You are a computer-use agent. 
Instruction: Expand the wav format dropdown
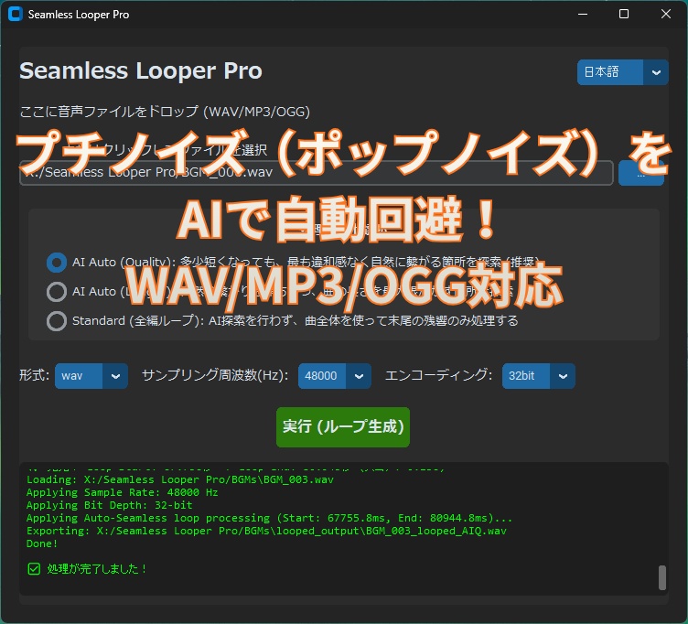coord(91,376)
